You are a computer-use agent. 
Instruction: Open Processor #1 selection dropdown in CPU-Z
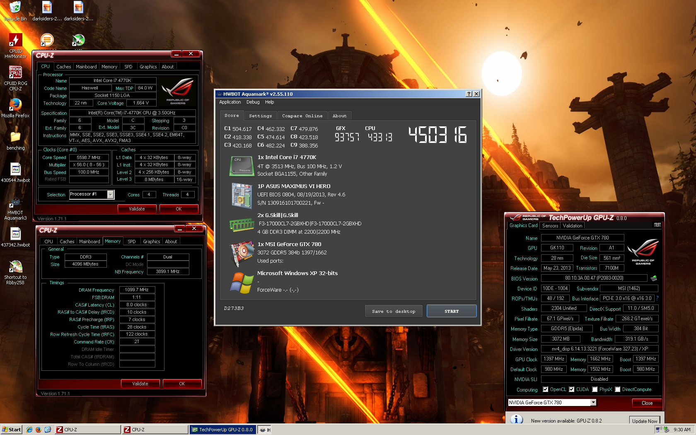[x=110, y=194]
